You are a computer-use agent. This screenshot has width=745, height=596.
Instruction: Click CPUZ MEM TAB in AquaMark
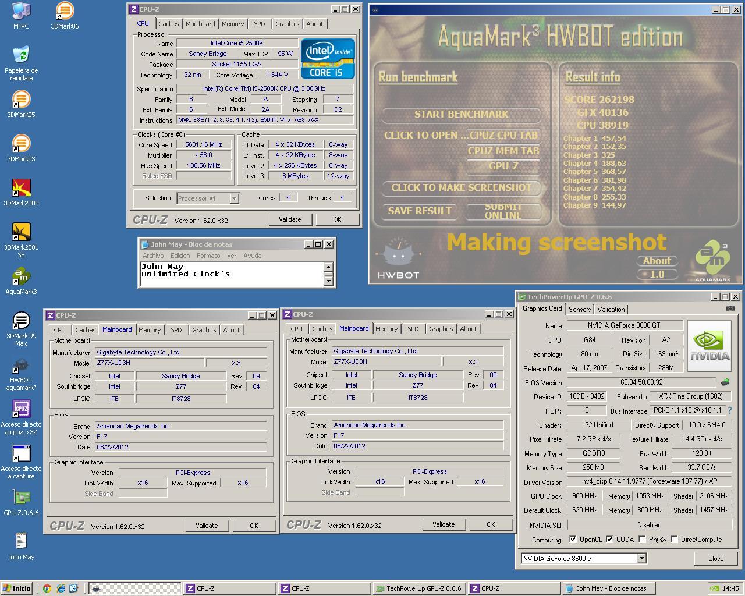point(503,151)
